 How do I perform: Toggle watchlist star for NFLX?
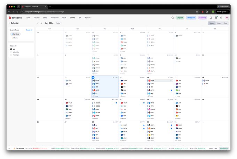coord(171,90)
